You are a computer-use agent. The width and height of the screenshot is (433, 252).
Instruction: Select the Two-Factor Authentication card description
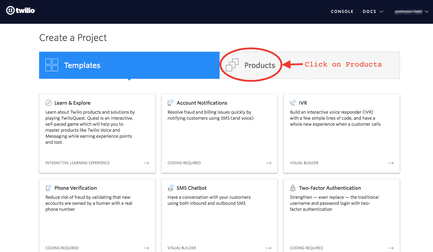[x=334, y=203]
